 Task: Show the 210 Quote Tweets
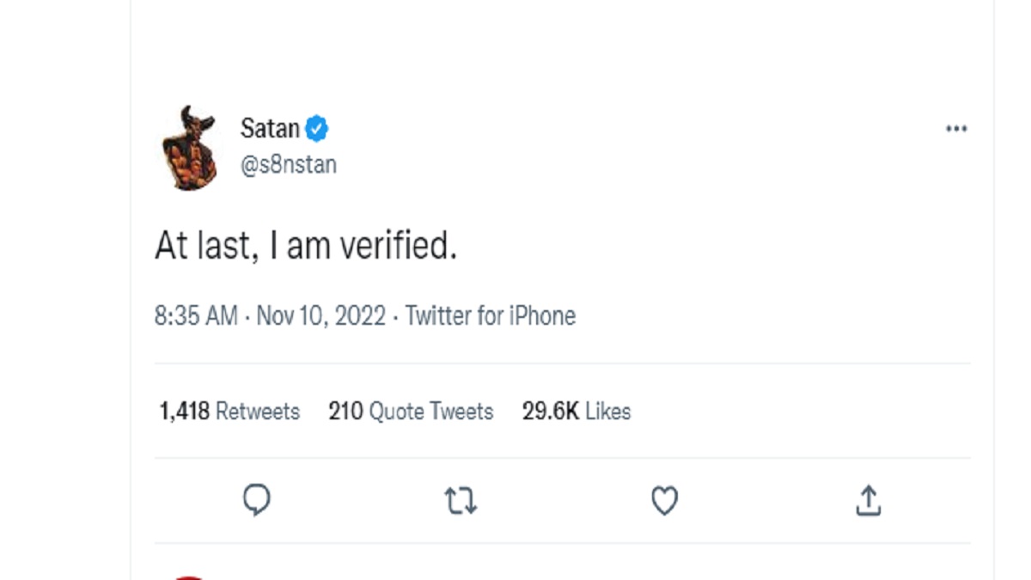[x=411, y=412]
